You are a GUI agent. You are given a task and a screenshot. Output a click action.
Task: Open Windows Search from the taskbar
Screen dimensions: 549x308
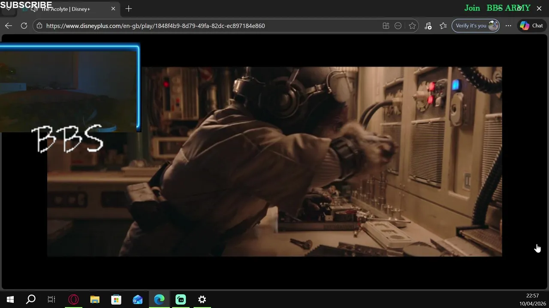coord(31,299)
